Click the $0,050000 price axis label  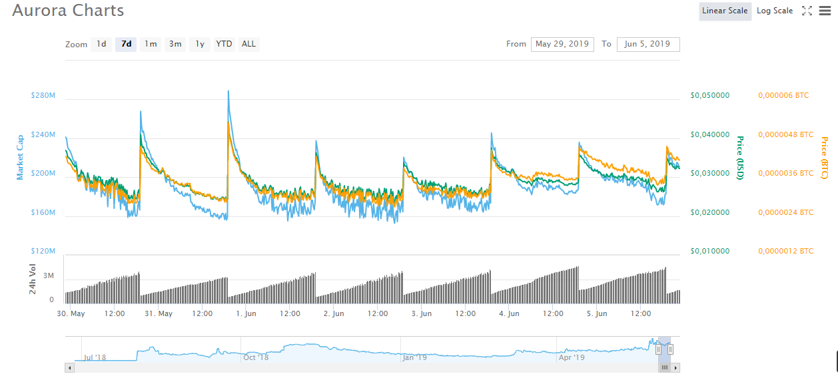(709, 95)
